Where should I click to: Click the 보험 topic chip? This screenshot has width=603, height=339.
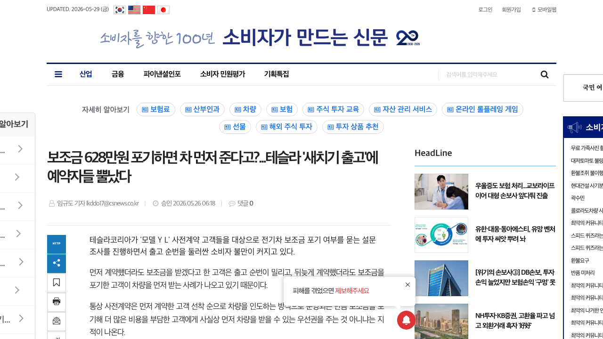(282, 109)
